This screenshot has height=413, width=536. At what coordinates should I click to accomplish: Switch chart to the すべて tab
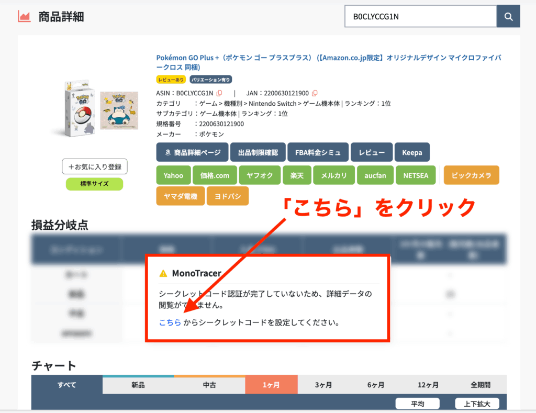(67, 385)
